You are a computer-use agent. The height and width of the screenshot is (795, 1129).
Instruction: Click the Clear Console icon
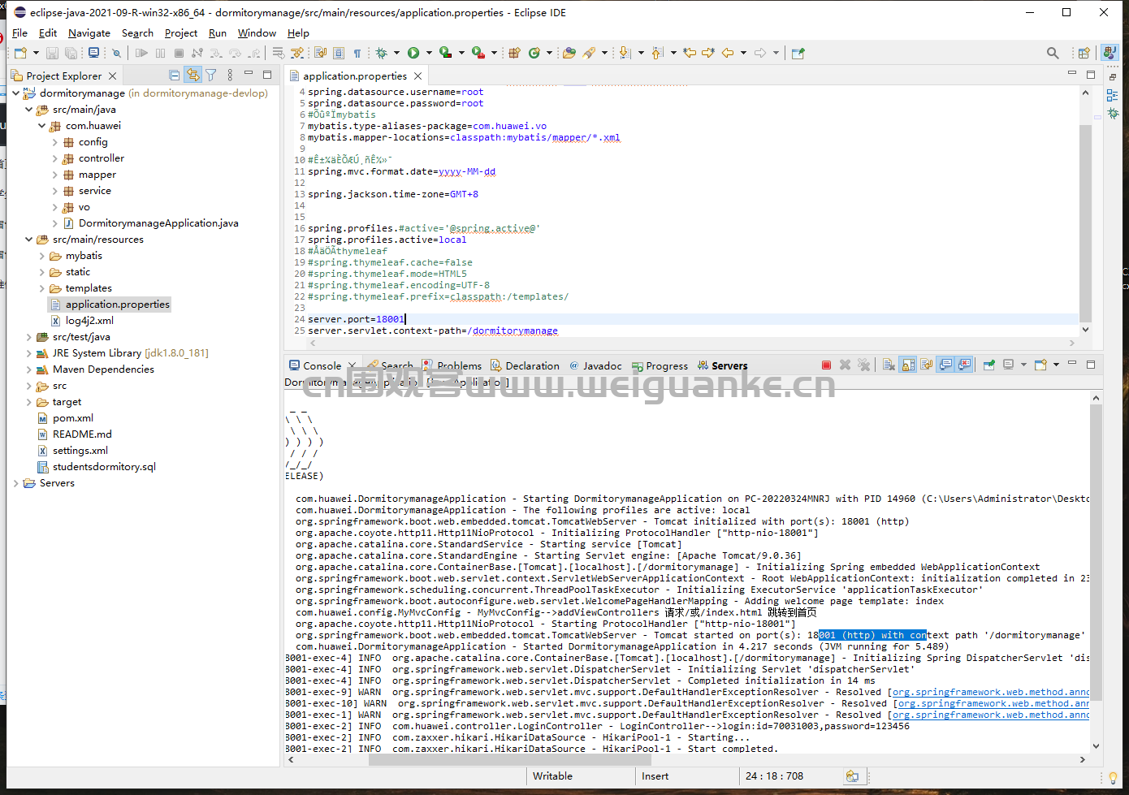tap(889, 365)
